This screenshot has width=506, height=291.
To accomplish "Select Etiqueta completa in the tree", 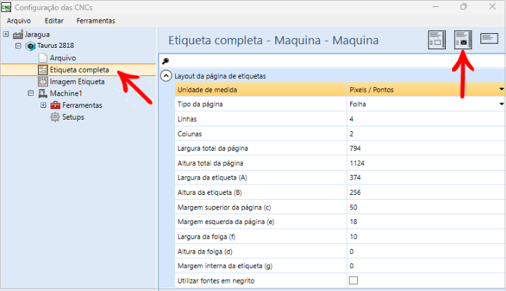I will (80, 70).
